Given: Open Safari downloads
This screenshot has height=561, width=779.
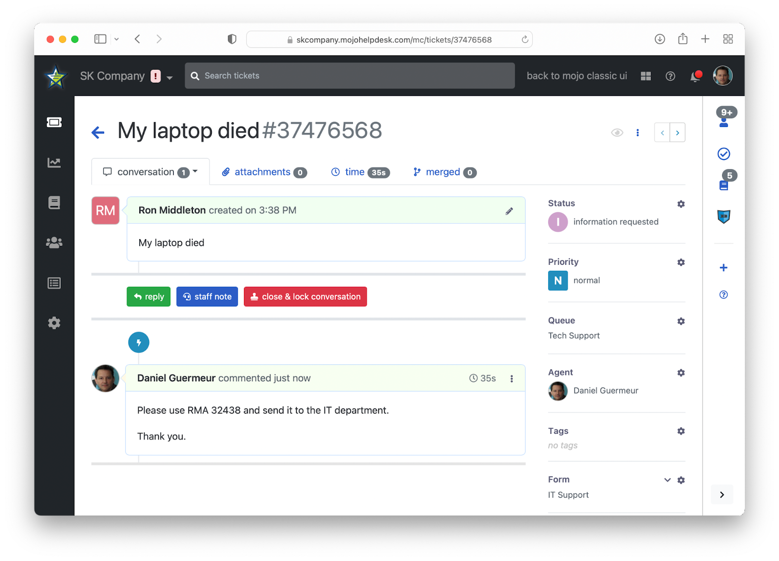Looking at the screenshot, I should point(660,39).
